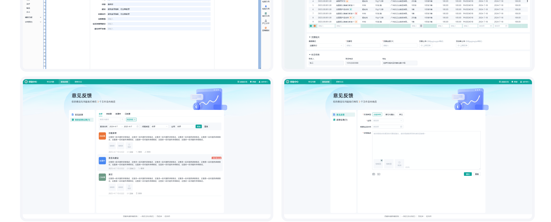Switch to the 已处理 tab
The image size is (551, 222).
point(127,114)
